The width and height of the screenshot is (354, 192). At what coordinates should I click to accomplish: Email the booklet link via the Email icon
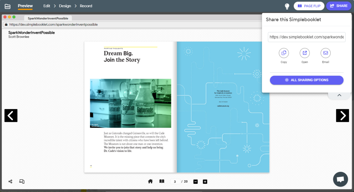pos(326,53)
